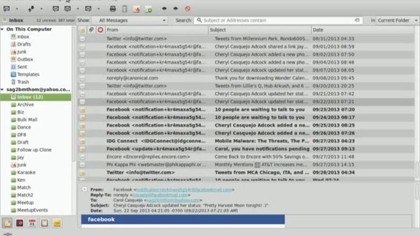The height and width of the screenshot is (236, 420).
Task: Click the Forward toolbar icon
Action: [88, 9]
